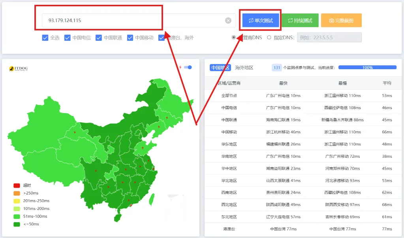404x238 pixels.
Task: Start continuous testing with 持续测试
Action: 300,21
